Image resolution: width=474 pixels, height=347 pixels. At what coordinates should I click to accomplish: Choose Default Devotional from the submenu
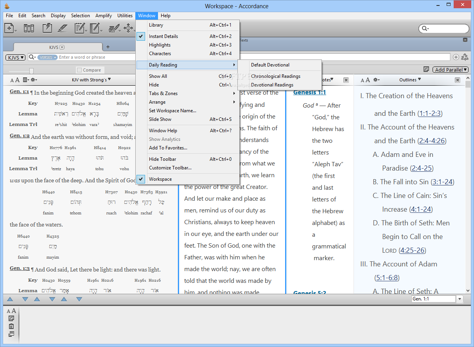280,65
